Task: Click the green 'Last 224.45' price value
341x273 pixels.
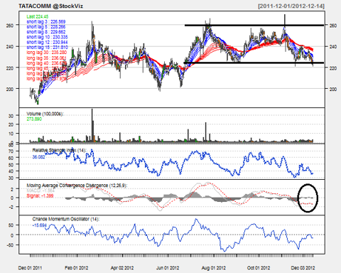Action: 38,16
